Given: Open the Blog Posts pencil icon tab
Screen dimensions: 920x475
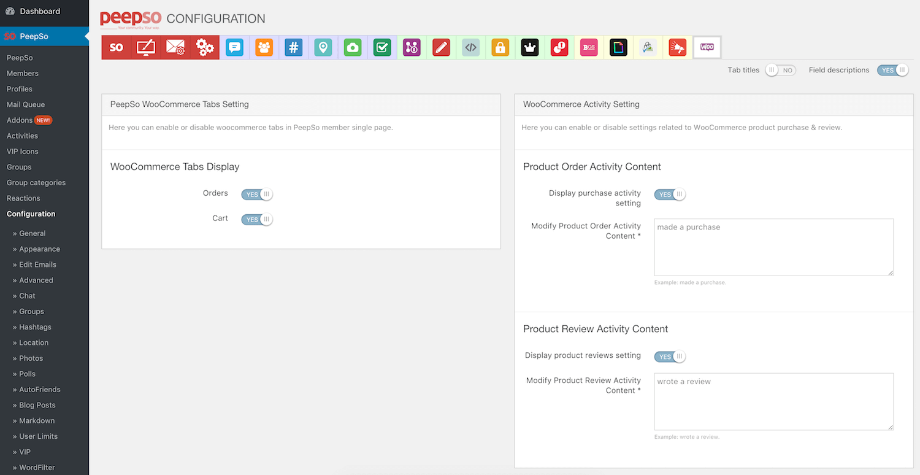Looking at the screenshot, I should pos(441,47).
